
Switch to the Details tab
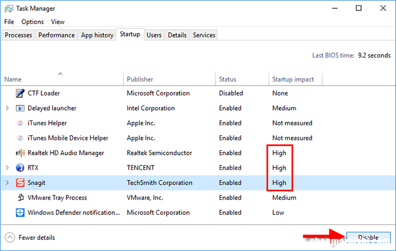177,35
